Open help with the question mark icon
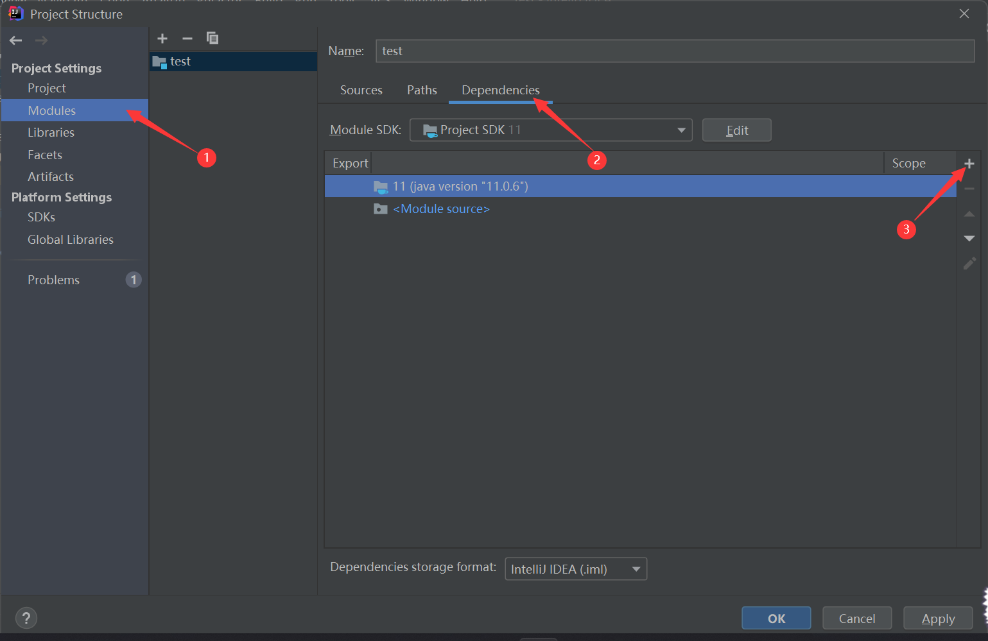The height and width of the screenshot is (641, 988). coord(26,619)
